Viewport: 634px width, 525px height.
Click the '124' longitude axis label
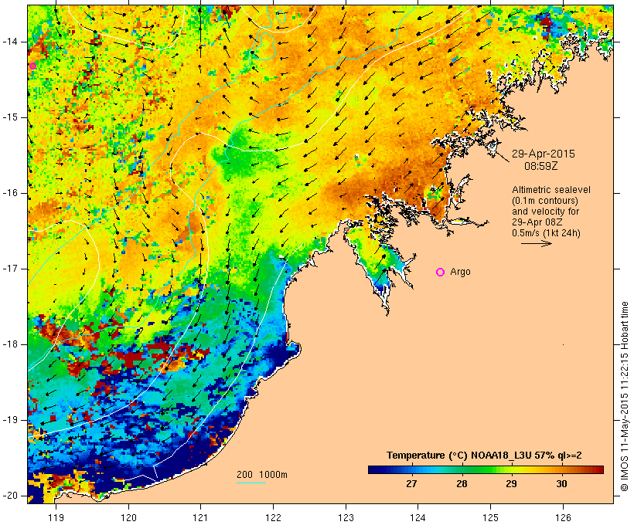[418, 517]
